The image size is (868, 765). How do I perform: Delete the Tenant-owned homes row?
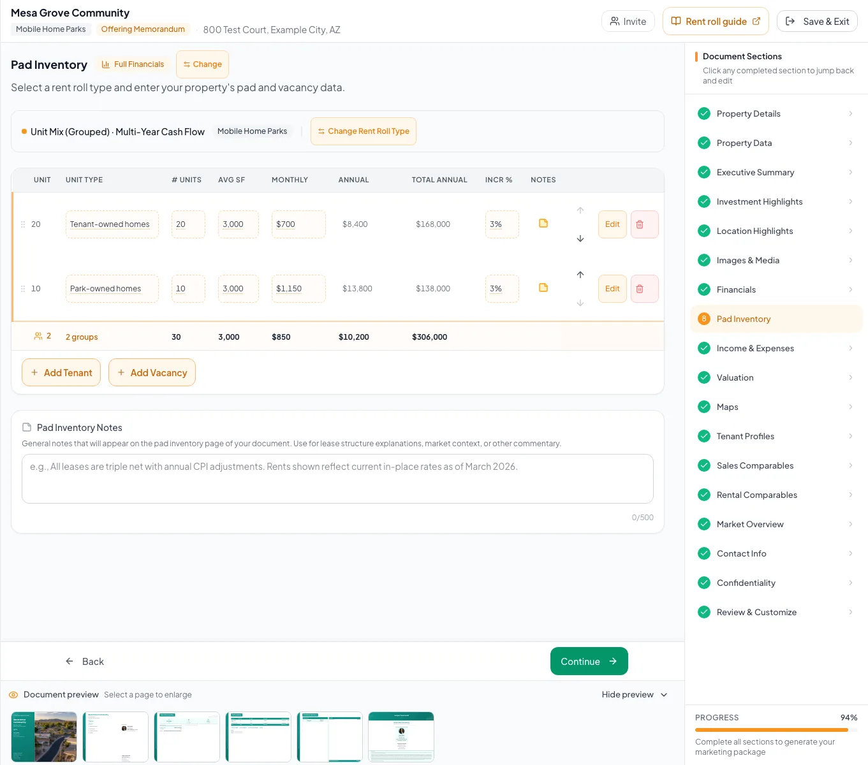point(644,224)
